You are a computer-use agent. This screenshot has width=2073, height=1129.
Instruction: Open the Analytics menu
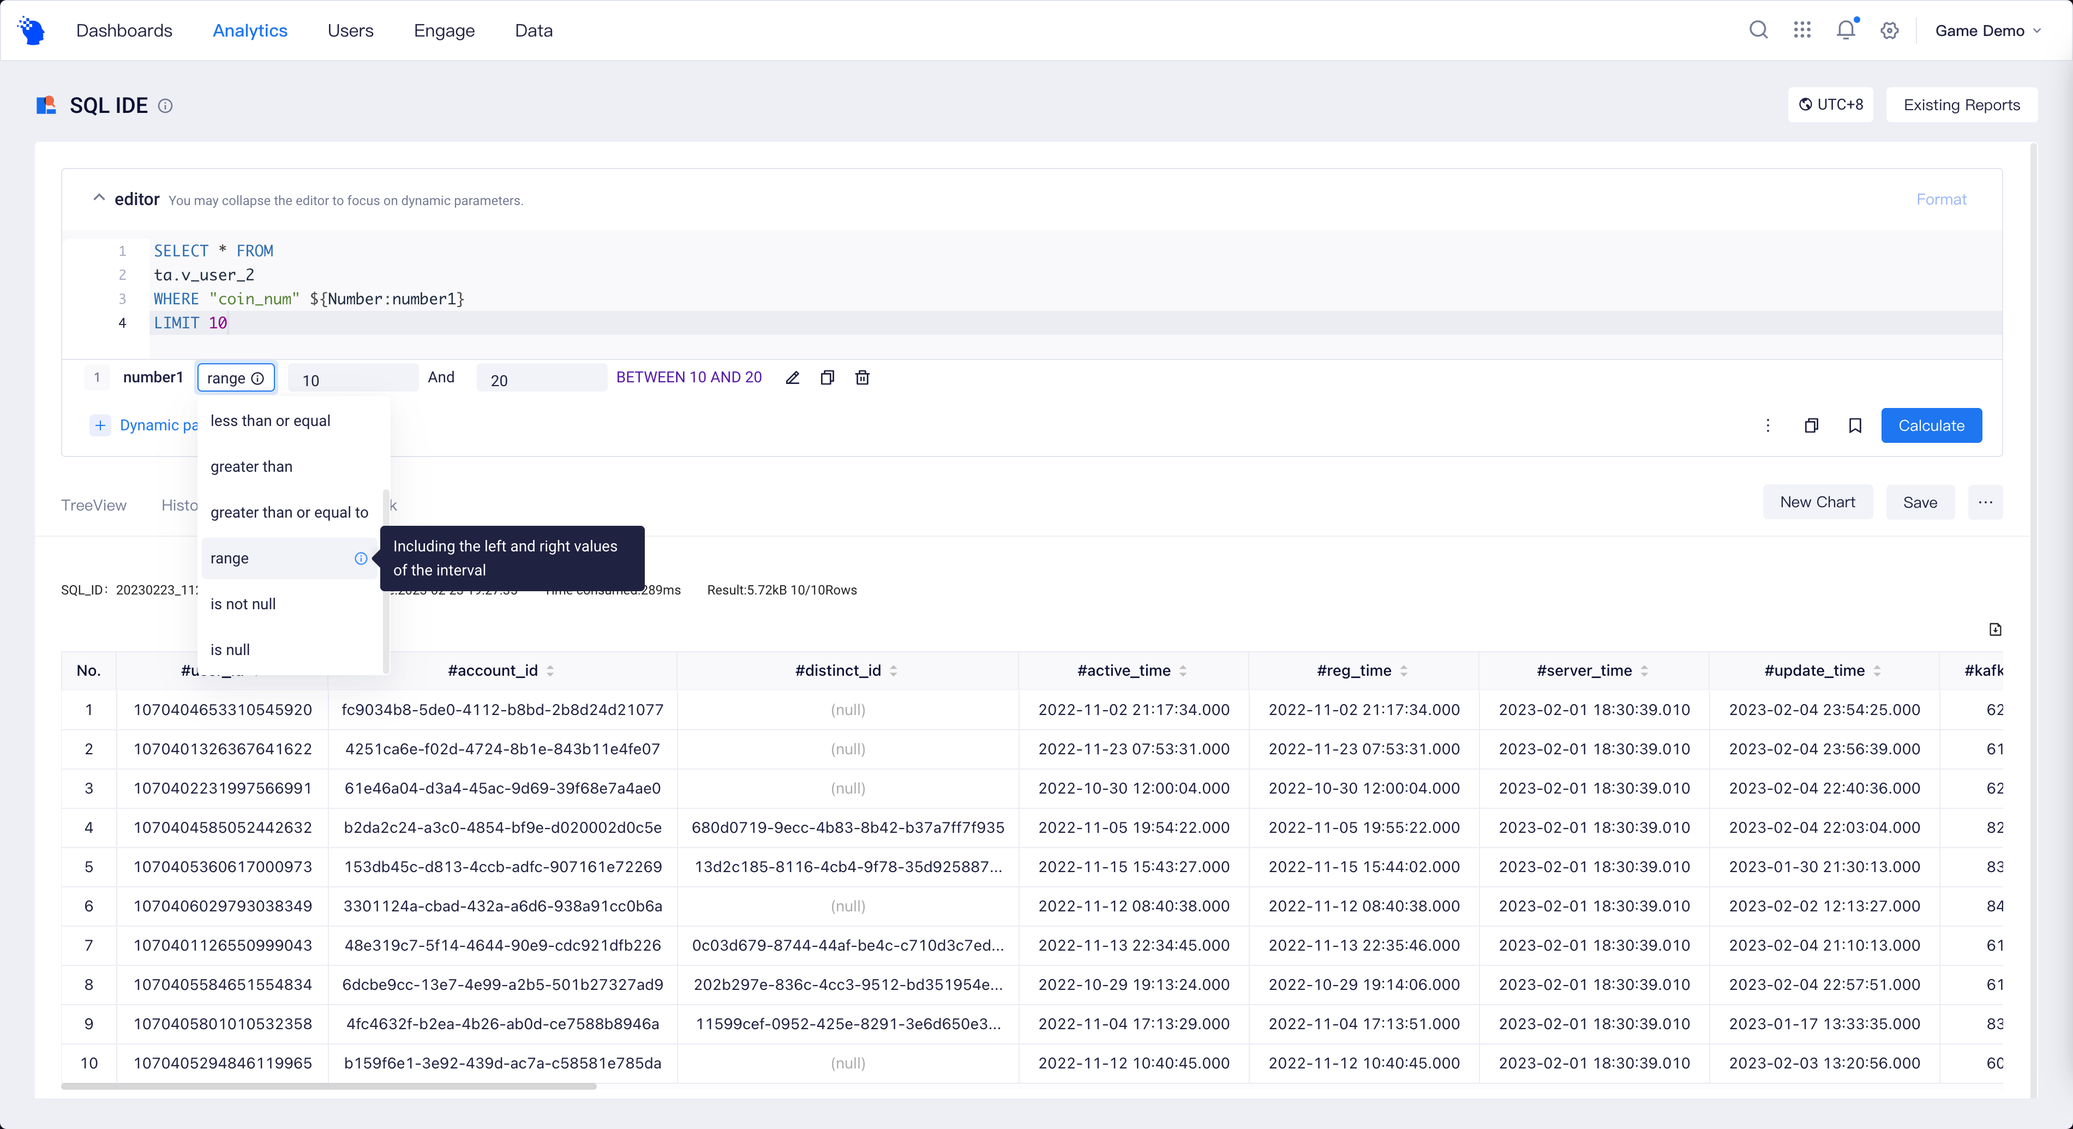coord(249,31)
